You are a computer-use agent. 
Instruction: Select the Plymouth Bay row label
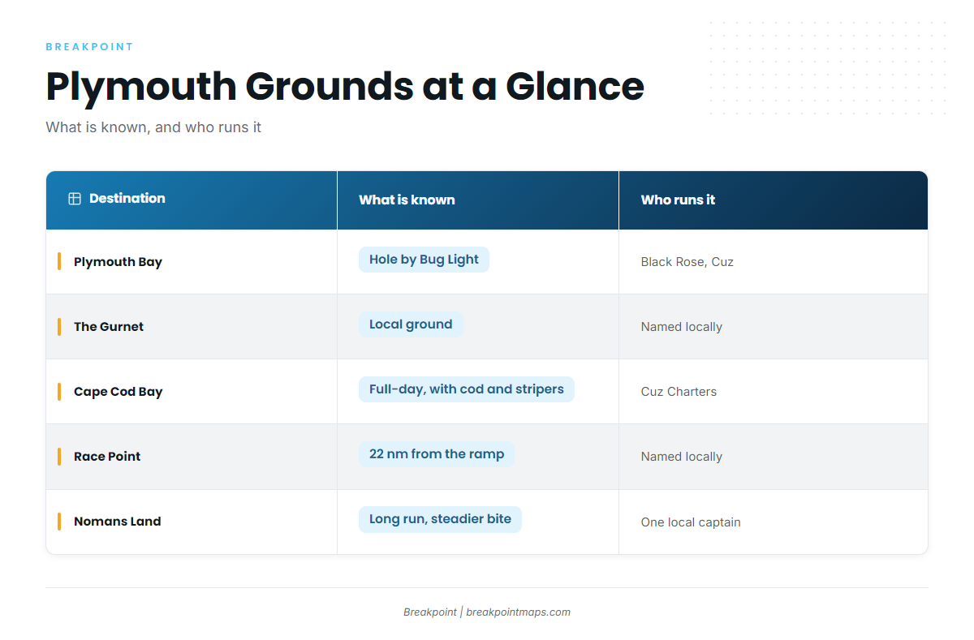pyautogui.click(x=118, y=262)
